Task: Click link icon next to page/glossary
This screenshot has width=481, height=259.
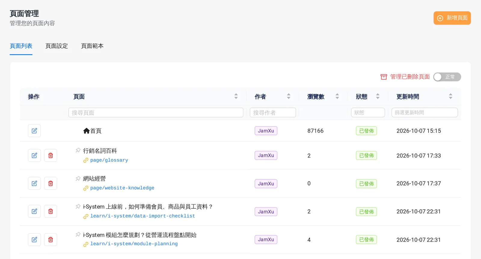Action: [x=86, y=160]
